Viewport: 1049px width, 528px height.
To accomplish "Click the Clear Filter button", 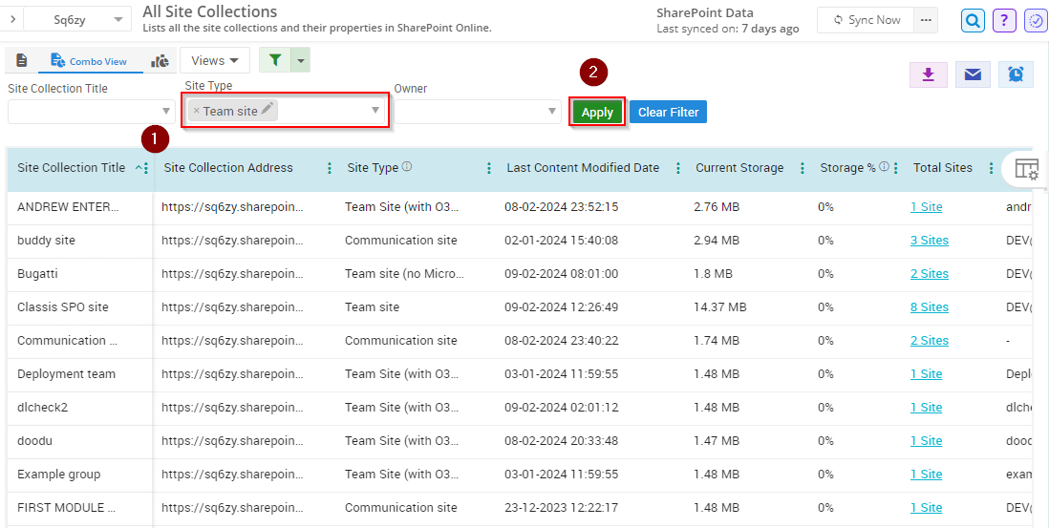I will 668,112.
